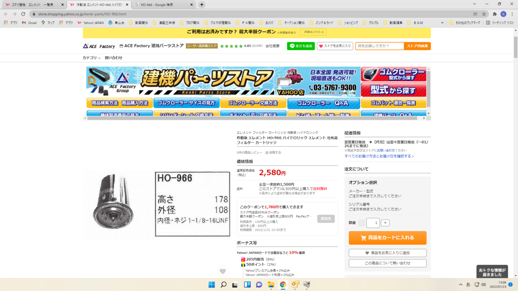
Task: Click 投稿する review link
Action: [273, 153]
